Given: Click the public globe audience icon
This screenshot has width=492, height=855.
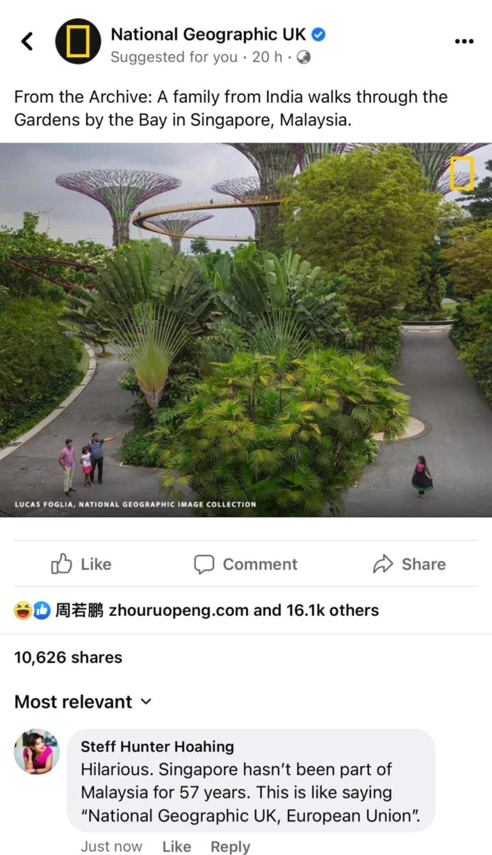Looking at the screenshot, I should click(x=304, y=57).
